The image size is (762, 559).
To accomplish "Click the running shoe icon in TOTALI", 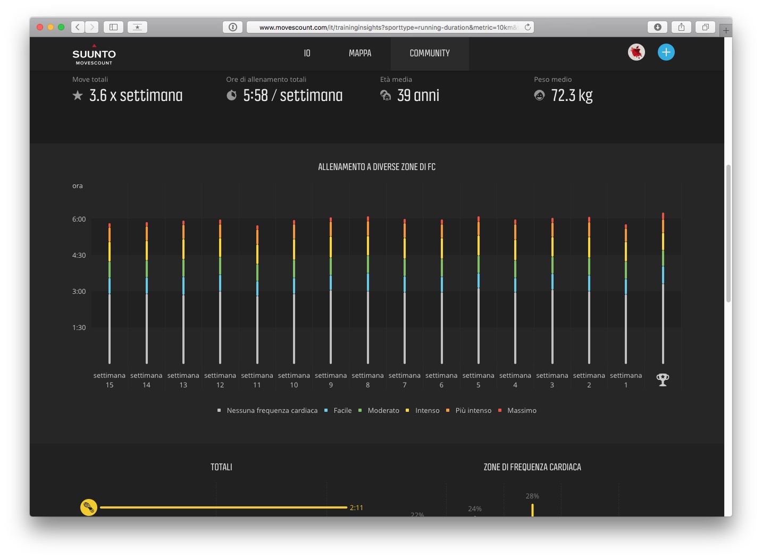I will (x=89, y=507).
